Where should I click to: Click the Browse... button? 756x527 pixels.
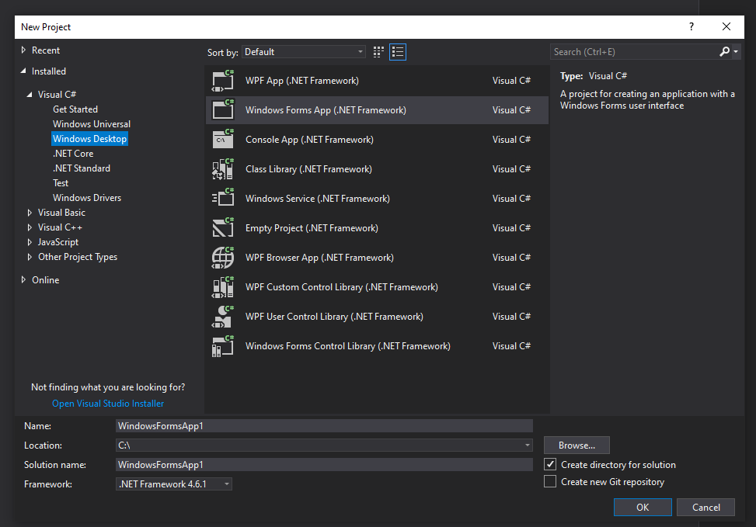(x=577, y=445)
